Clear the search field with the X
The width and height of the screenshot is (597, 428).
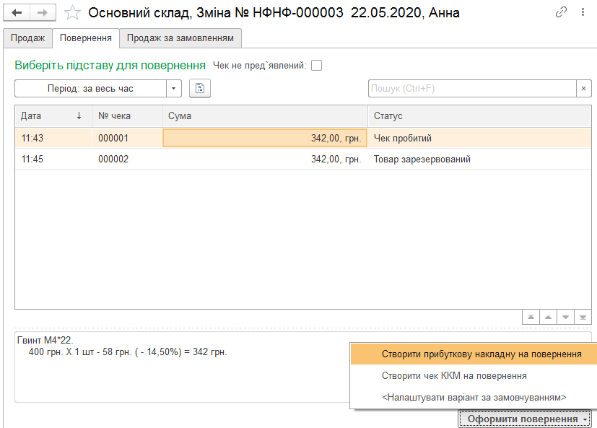pyautogui.click(x=584, y=88)
